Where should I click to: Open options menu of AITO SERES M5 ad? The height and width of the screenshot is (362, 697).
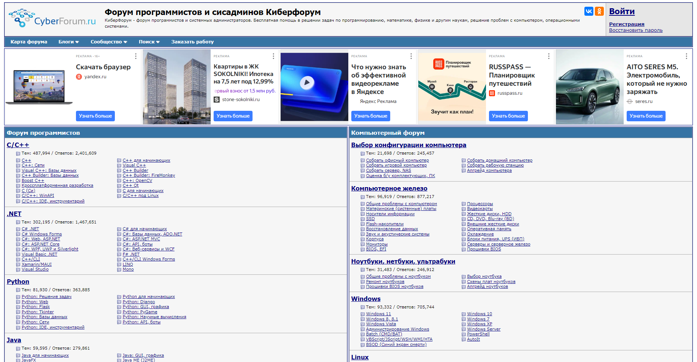[x=687, y=56]
